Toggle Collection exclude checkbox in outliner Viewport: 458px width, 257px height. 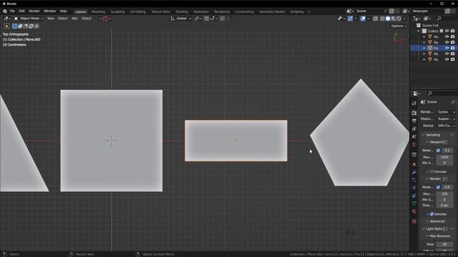click(442, 31)
